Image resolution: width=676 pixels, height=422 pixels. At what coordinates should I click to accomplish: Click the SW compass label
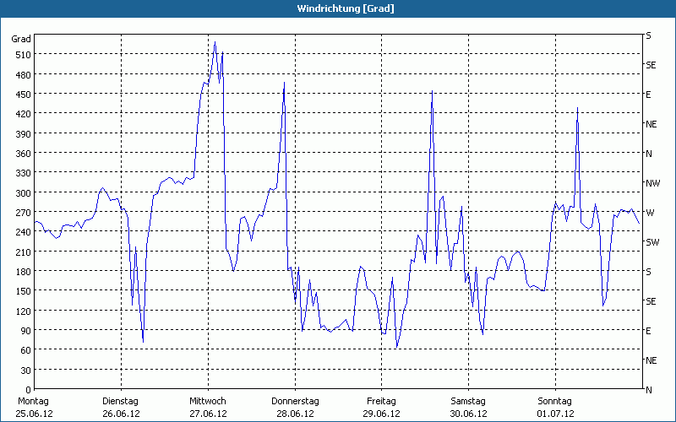coord(652,242)
